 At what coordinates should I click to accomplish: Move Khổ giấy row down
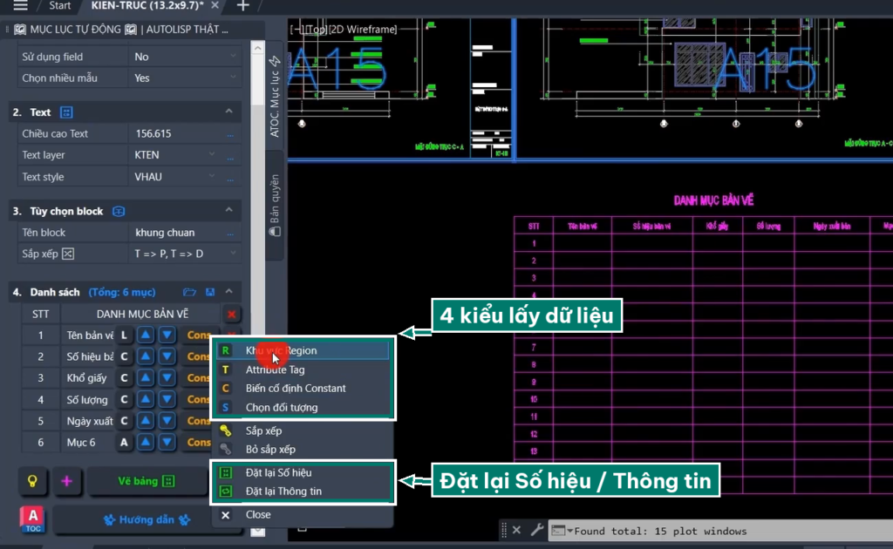click(167, 377)
